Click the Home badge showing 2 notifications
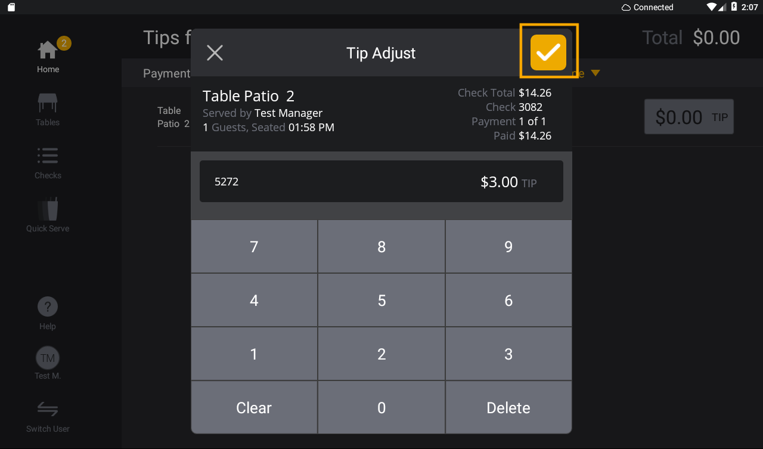 click(63, 43)
